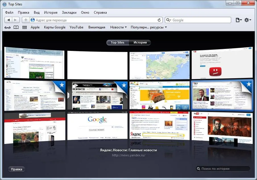Open the Википедия bookmark
This screenshot has height=180, width=257.
(x=97, y=27)
